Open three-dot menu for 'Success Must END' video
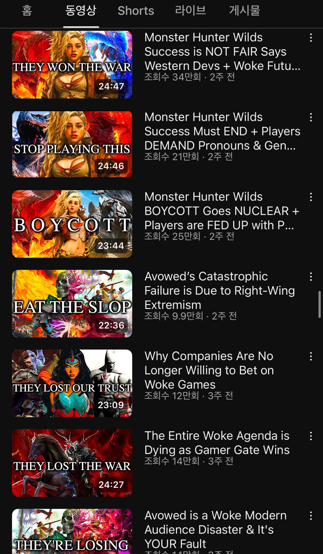The width and height of the screenshot is (323, 554). coord(311,117)
